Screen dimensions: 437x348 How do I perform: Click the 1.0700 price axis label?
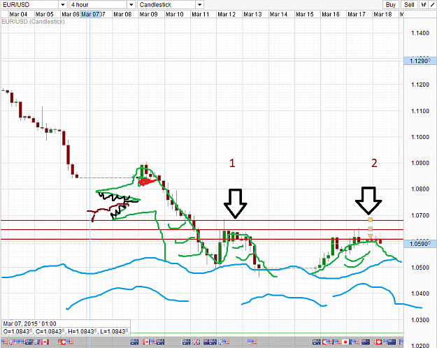420,215
